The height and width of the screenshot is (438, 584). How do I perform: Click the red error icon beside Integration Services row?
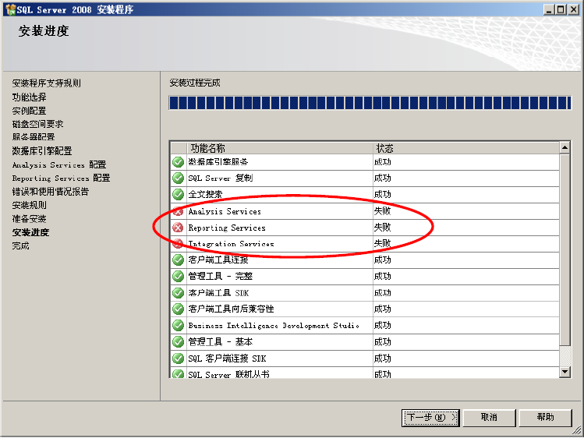click(178, 244)
